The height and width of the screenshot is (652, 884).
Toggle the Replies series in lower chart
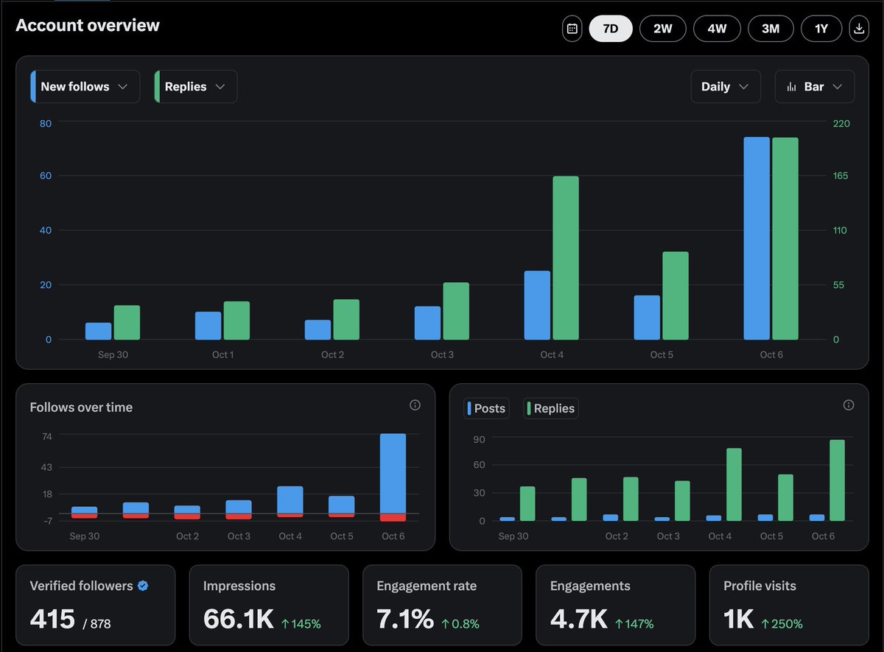[x=551, y=408]
